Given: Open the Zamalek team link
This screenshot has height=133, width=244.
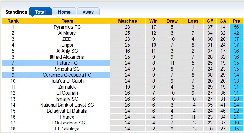Looking at the screenshot, I should pos(67,87).
